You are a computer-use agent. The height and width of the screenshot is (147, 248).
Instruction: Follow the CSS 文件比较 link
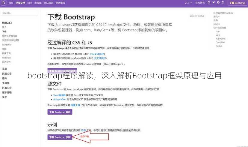[97, 54]
